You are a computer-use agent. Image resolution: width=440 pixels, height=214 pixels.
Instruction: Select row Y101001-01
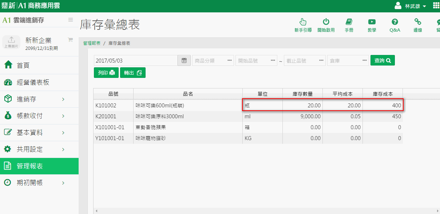pos(248,138)
